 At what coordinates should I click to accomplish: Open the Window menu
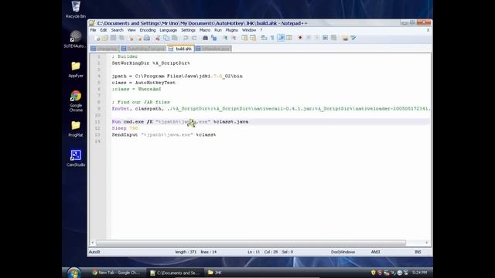tap(249, 30)
